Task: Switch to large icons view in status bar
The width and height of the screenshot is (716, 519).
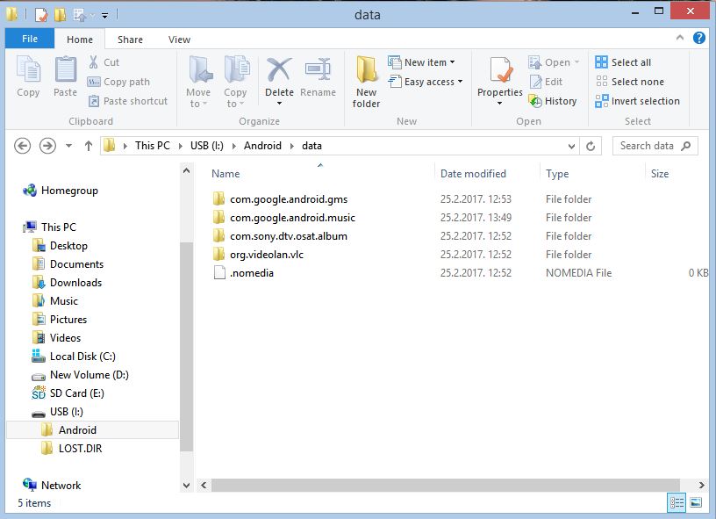Action: point(696,503)
